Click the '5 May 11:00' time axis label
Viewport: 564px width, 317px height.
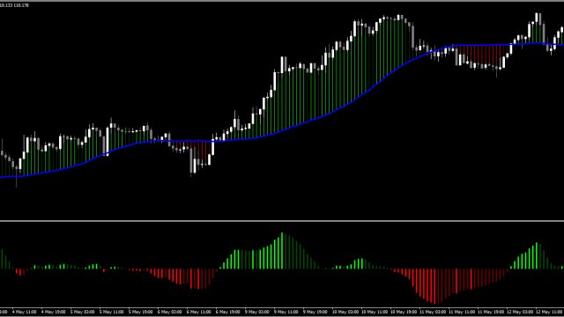tap(112, 312)
